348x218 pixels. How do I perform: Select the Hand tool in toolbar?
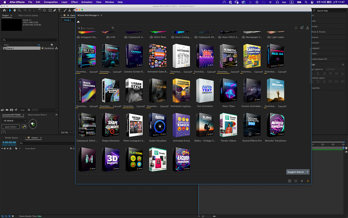[x=15, y=11]
